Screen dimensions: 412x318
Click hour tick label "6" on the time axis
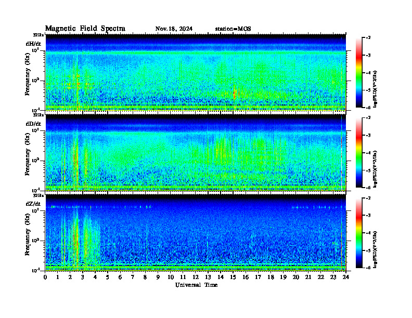coord(120,277)
